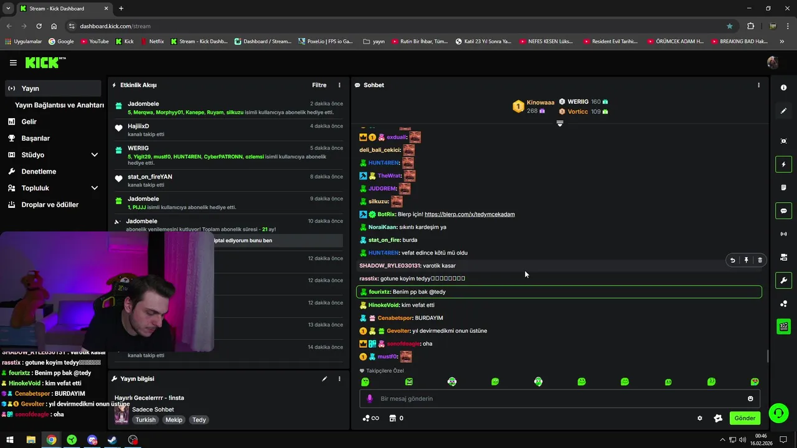This screenshot has height=448, width=797.
Task: Open the hamburger menu next to Kick logo
Action: (x=13, y=63)
